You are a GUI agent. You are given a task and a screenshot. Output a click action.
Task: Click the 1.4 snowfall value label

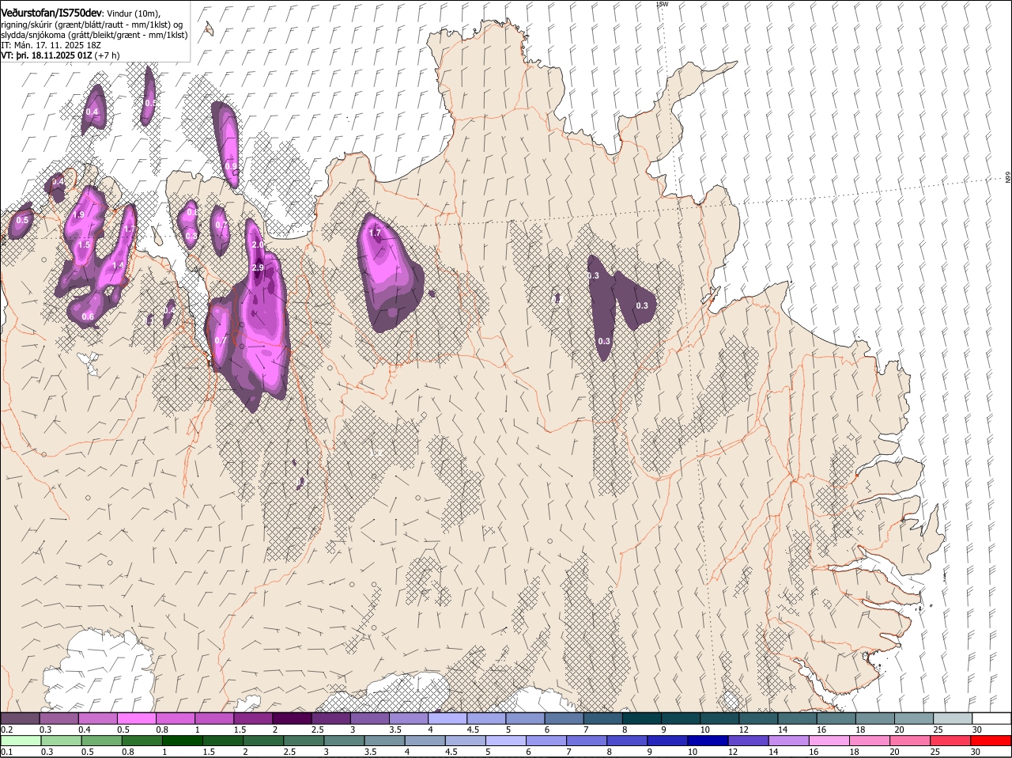[x=119, y=265]
